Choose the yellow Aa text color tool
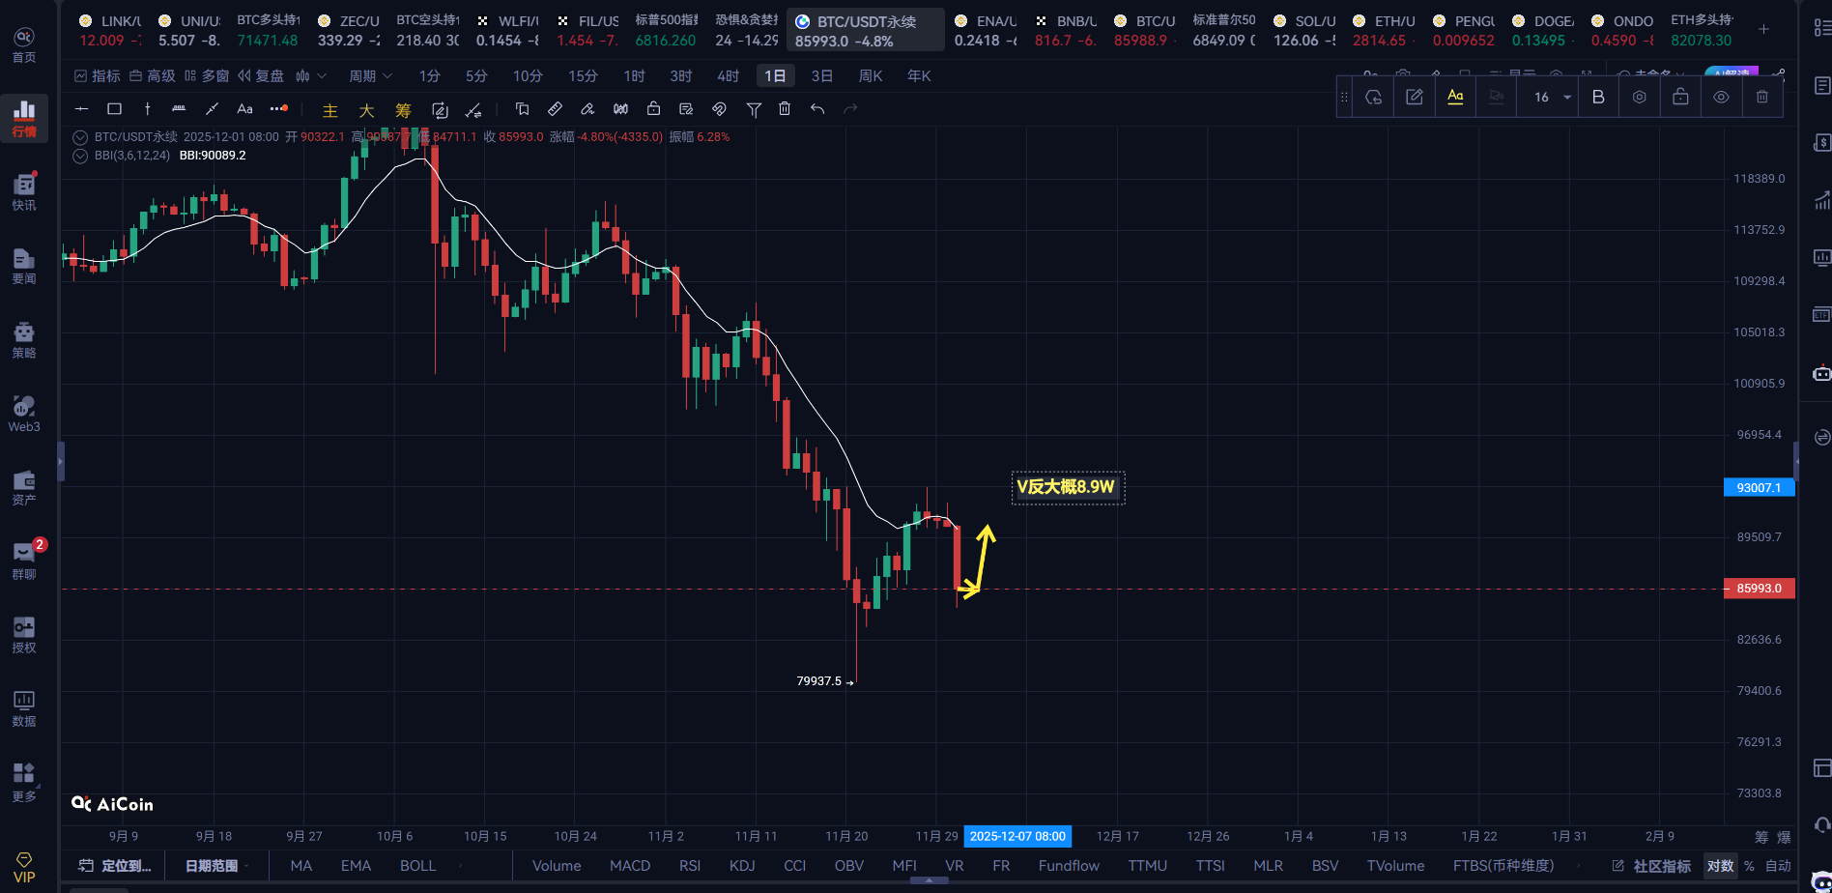The image size is (1832, 893). pos(1455,97)
